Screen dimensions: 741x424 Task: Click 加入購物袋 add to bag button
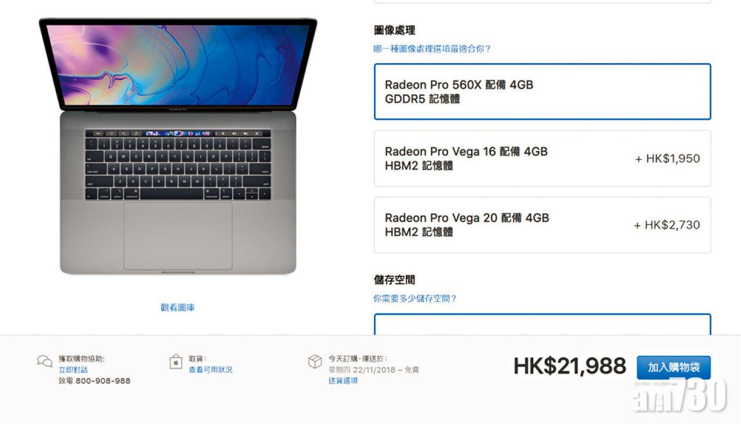tap(674, 367)
